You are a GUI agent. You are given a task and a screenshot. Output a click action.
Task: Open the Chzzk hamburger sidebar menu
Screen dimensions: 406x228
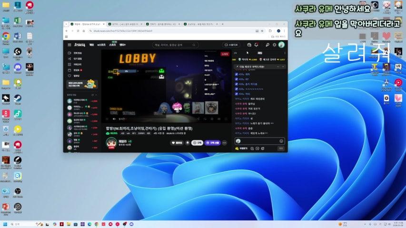click(x=69, y=45)
